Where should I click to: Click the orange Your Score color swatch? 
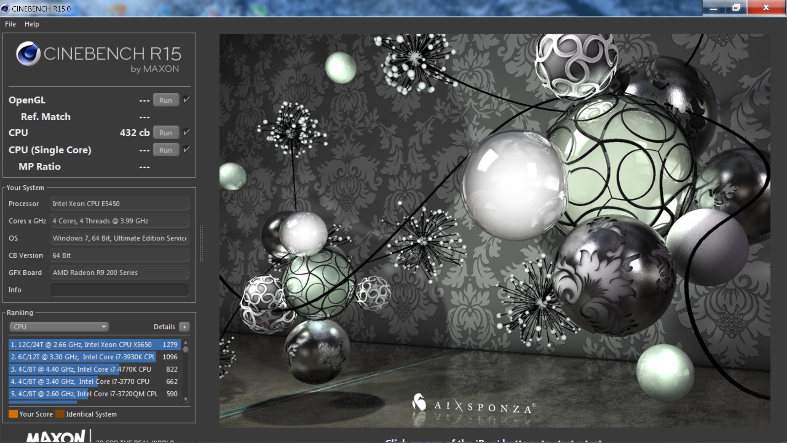[13, 414]
